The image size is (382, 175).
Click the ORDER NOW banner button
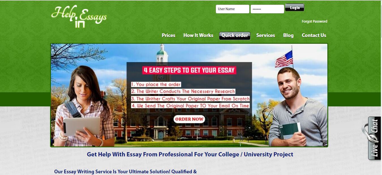[x=189, y=119]
